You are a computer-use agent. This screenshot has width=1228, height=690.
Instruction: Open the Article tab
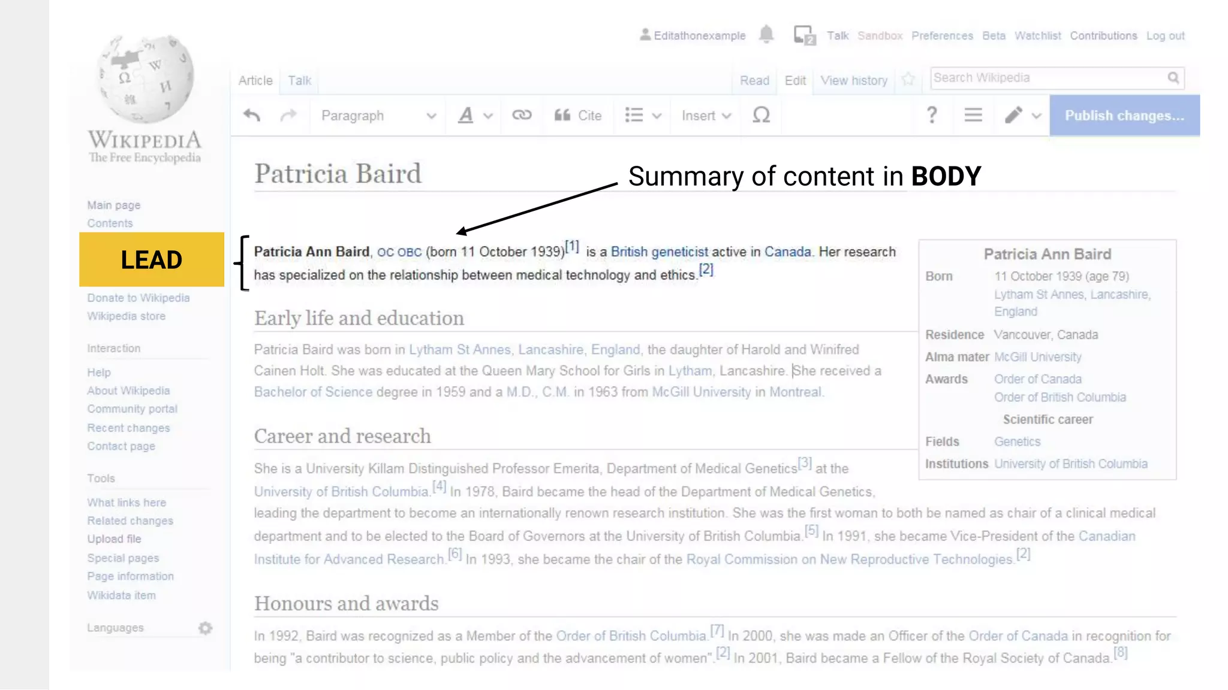[x=255, y=80]
